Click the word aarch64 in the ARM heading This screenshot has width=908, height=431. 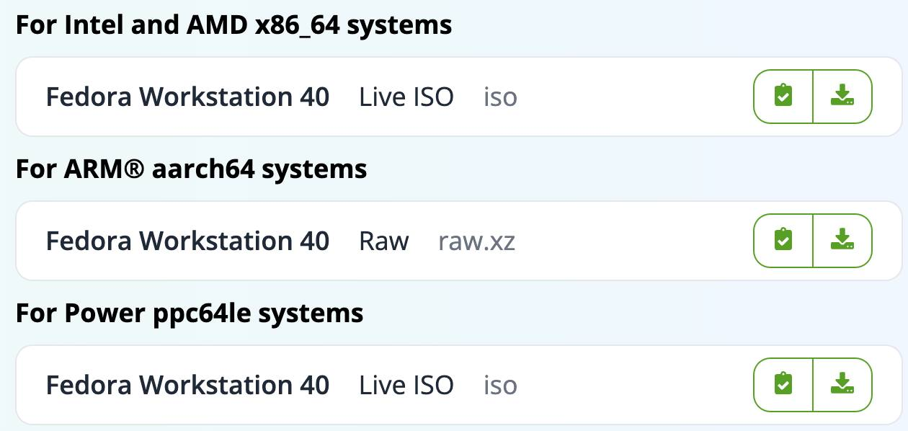click(x=204, y=169)
